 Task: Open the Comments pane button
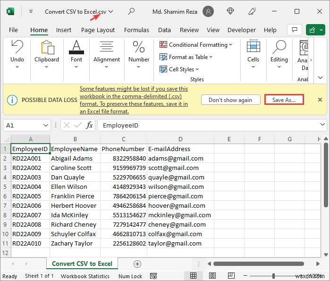(295, 30)
